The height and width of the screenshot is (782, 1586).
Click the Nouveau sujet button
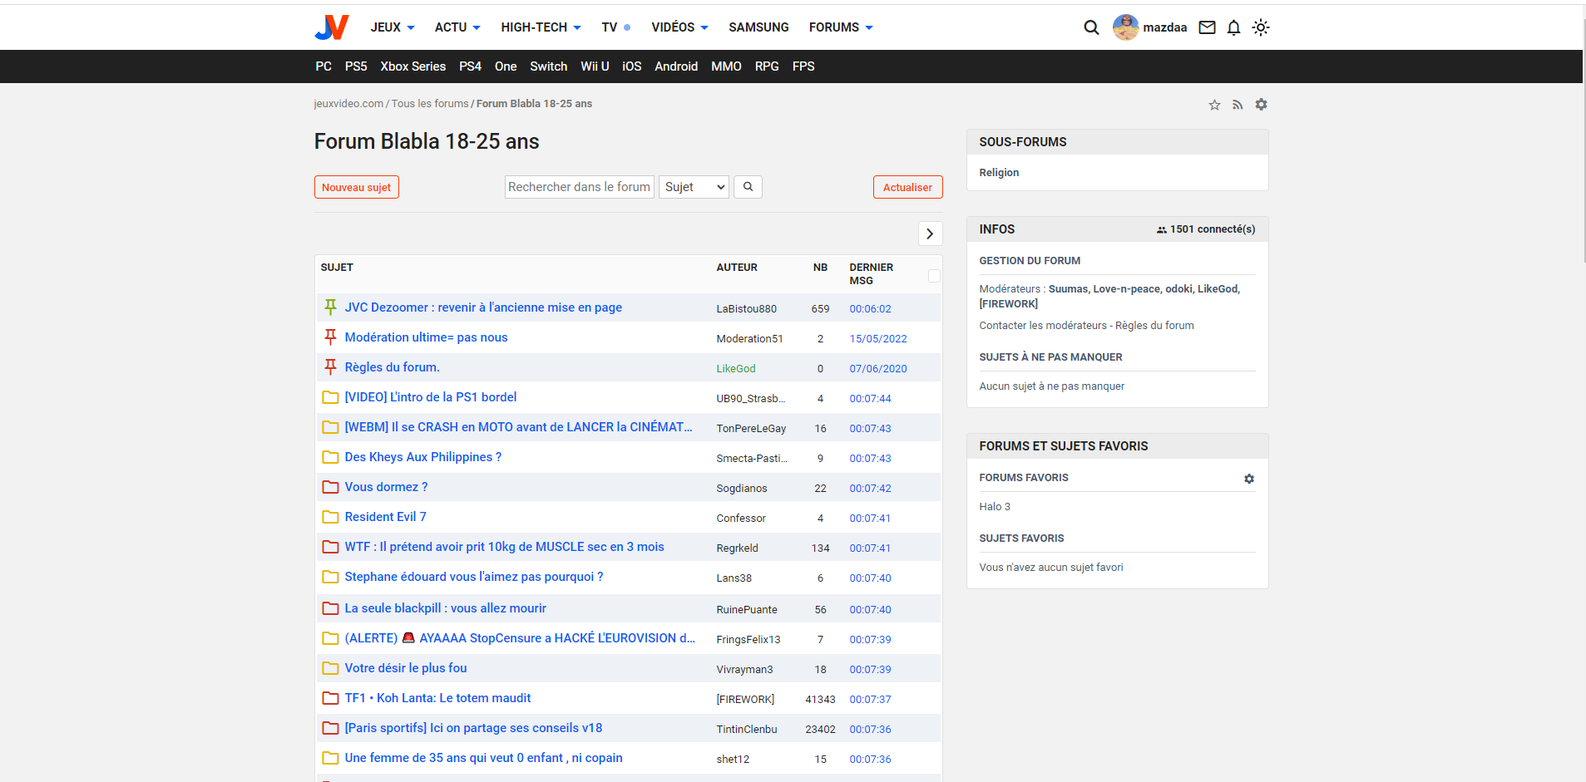pos(356,187)
